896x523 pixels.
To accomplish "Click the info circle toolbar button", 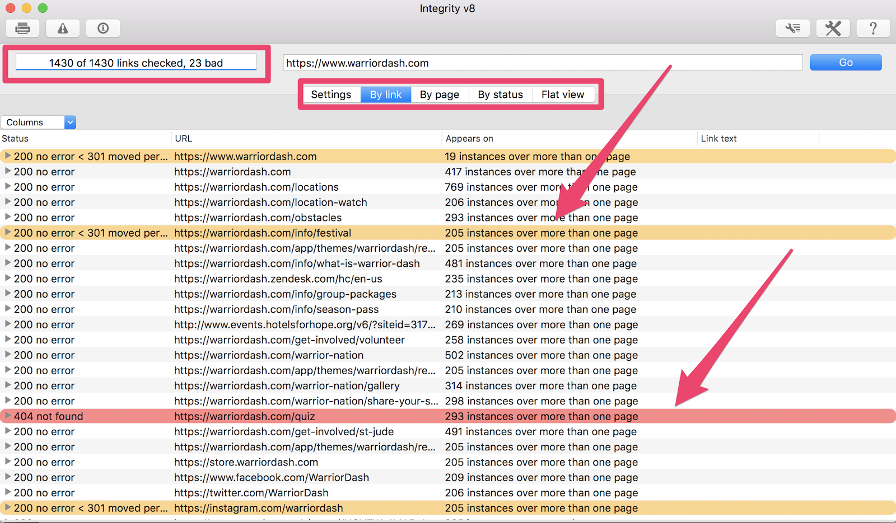I will (103, 28).
